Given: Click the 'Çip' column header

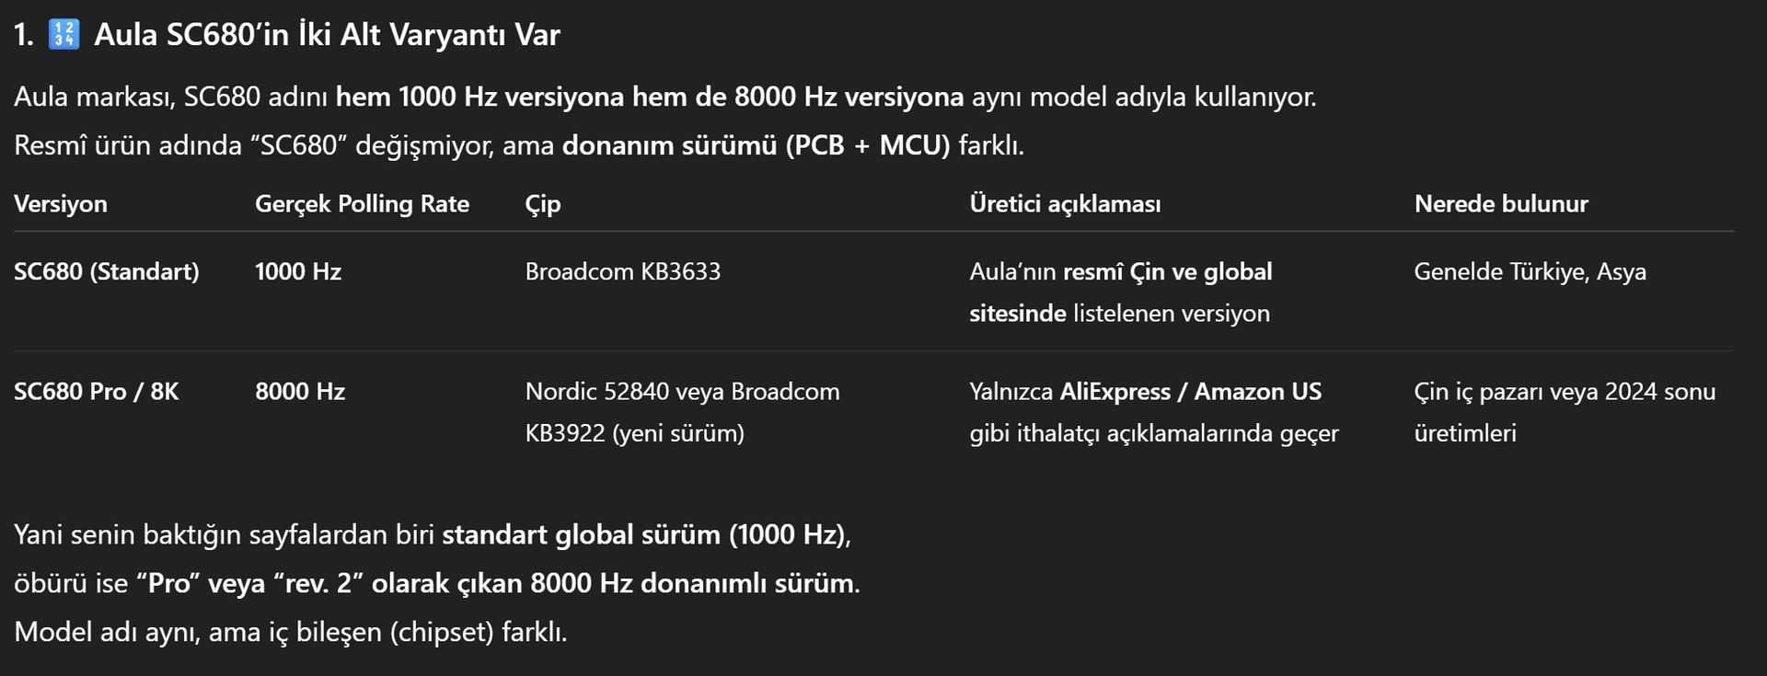Looking at the screenshot, I should [x=543, y=204].
